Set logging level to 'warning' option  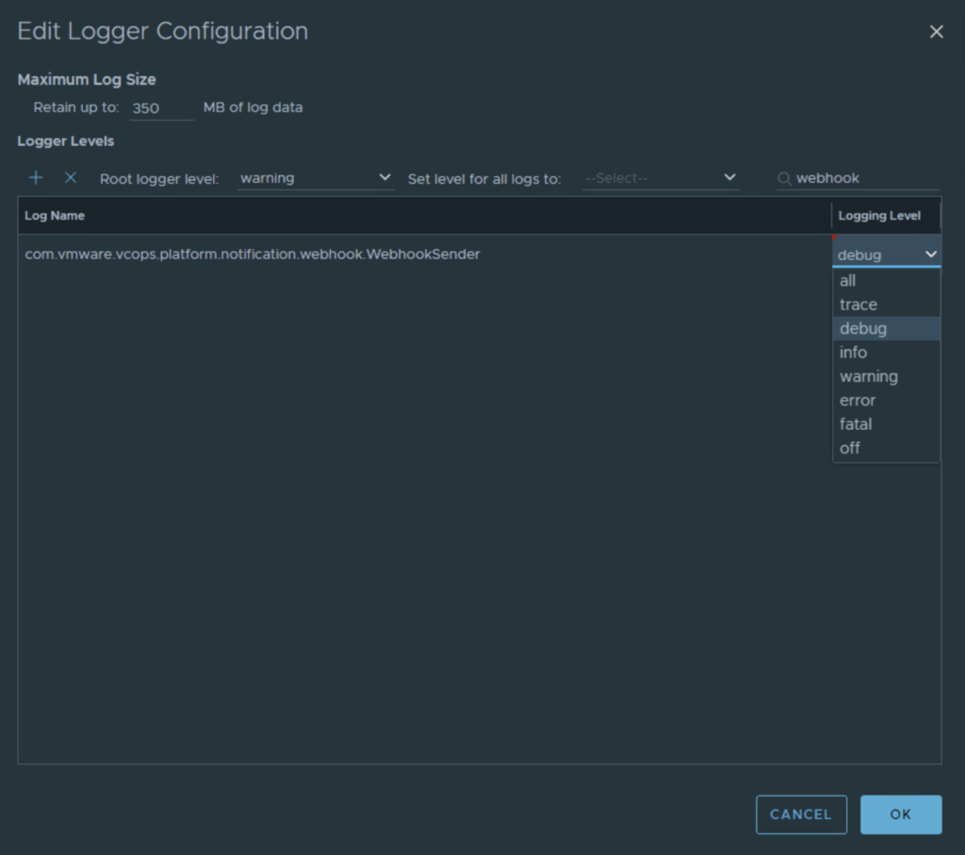(869, 376)
